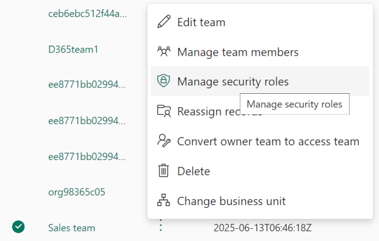Click the 2025-06-13T06:46:18Z timestamp cell
The width and height of the screenshot is (379, 241).
click(263, 228)
